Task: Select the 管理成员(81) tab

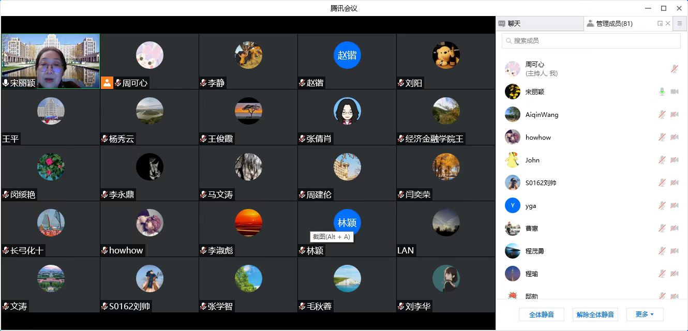Action: 614,23
